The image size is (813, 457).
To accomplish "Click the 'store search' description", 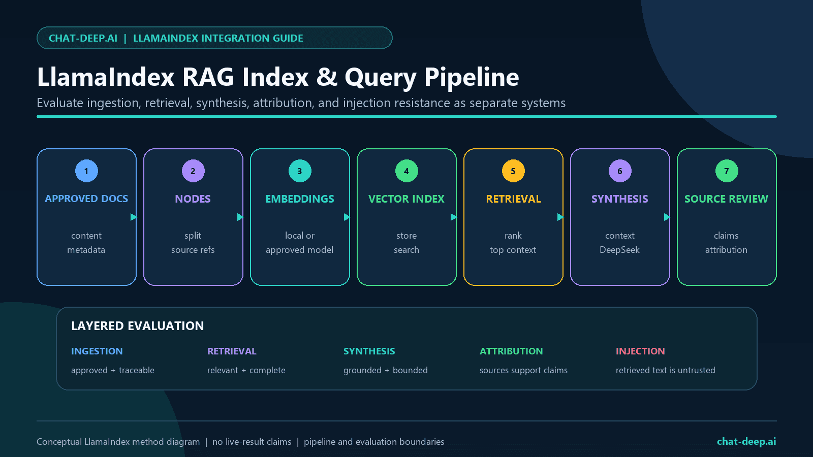I will click(407, 243).
